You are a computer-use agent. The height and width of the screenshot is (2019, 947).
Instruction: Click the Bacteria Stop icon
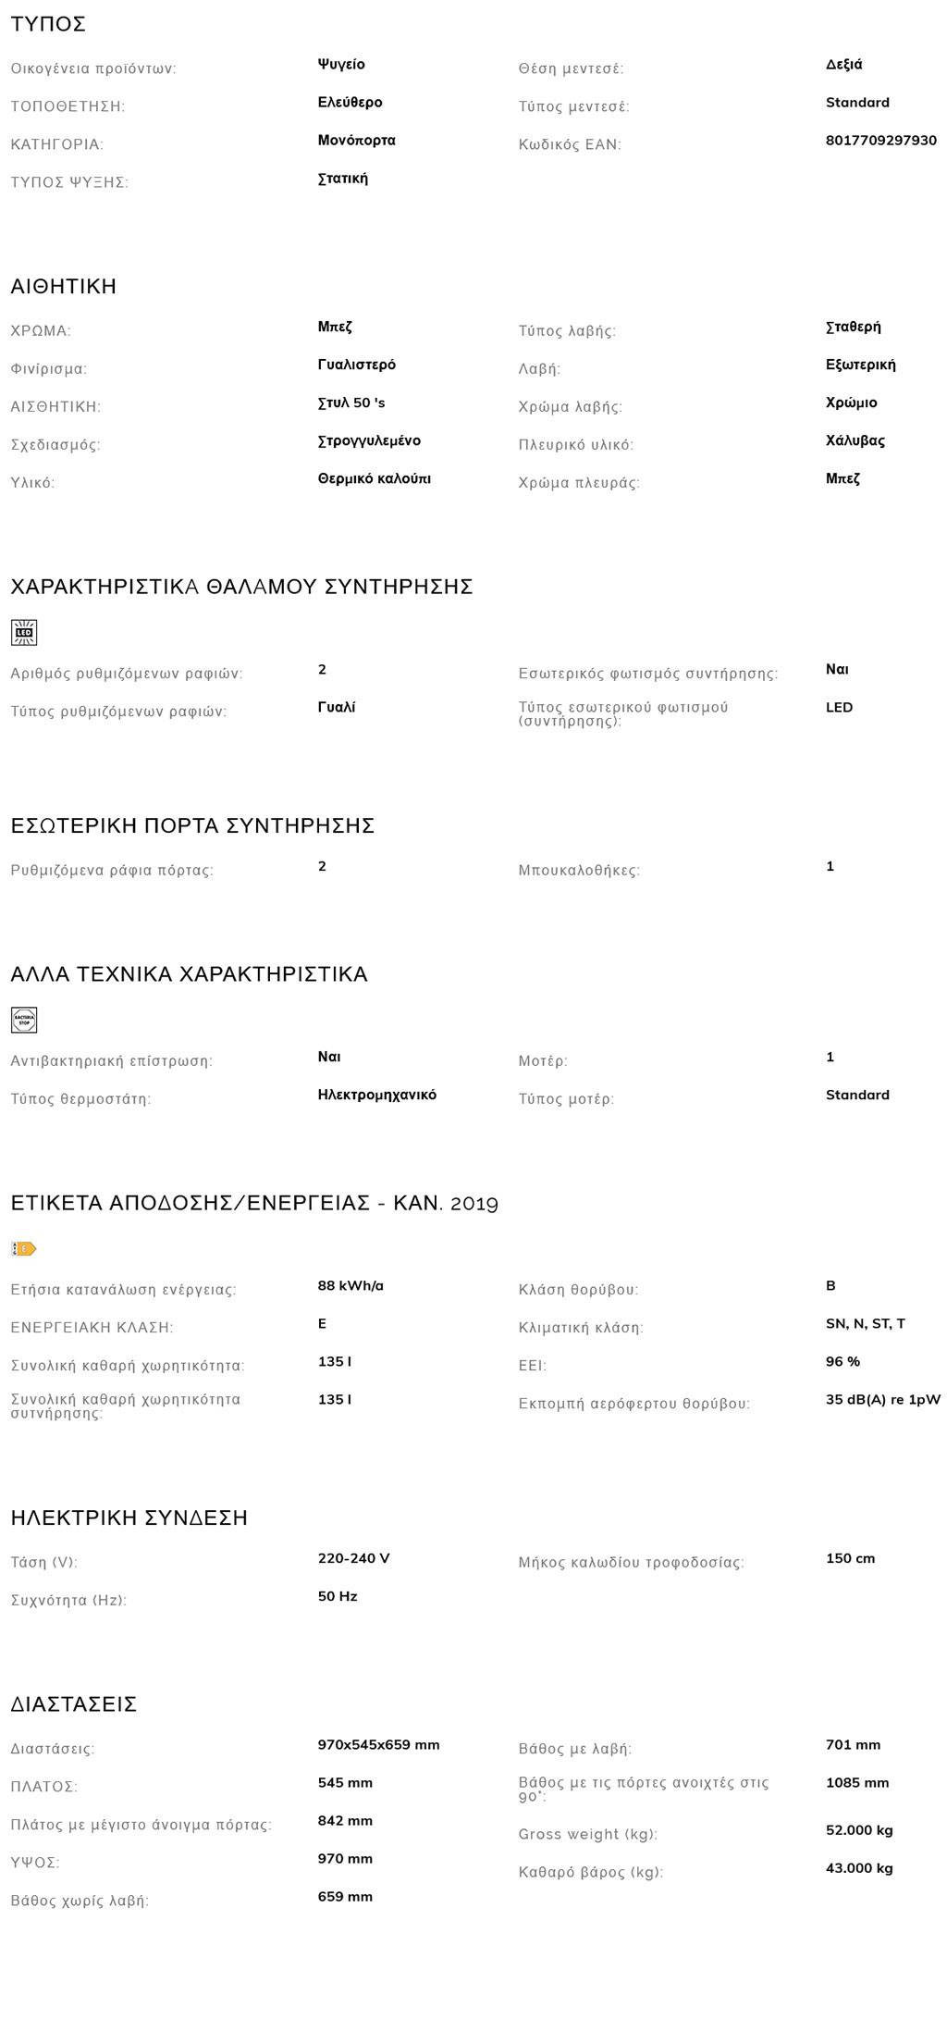[x=24, y=1020]
